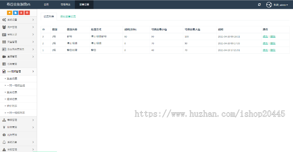Click the yen icon beside 财务管理
Viewport: 293px width, 152px height.
point(4,127)
